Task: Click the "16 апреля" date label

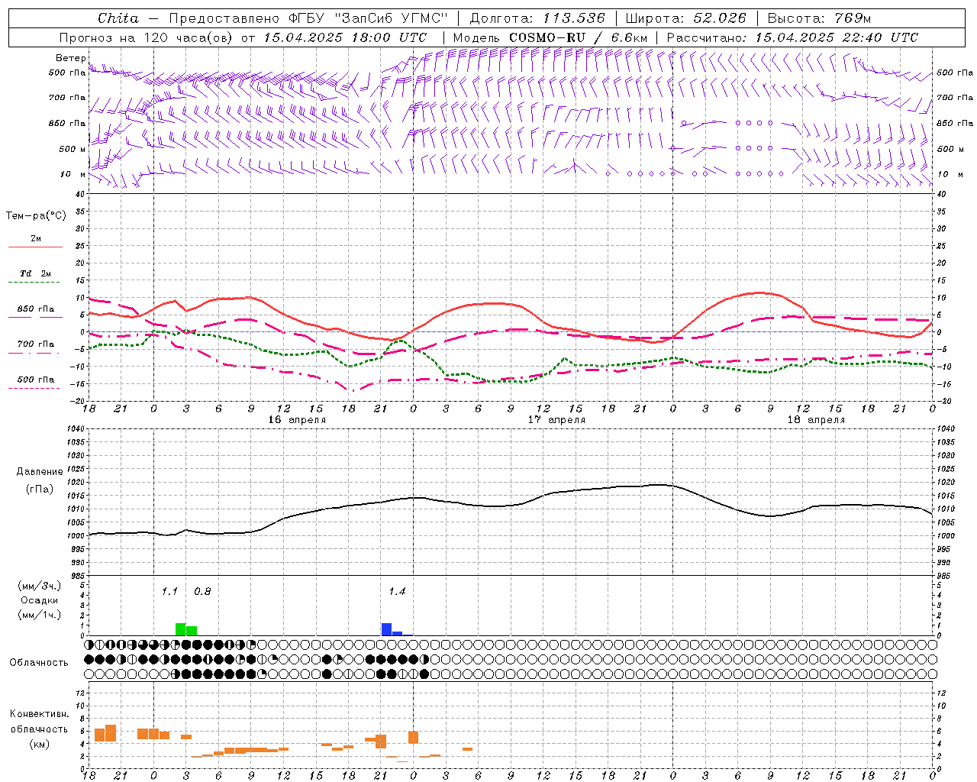Action: click(x=297, y=420)
